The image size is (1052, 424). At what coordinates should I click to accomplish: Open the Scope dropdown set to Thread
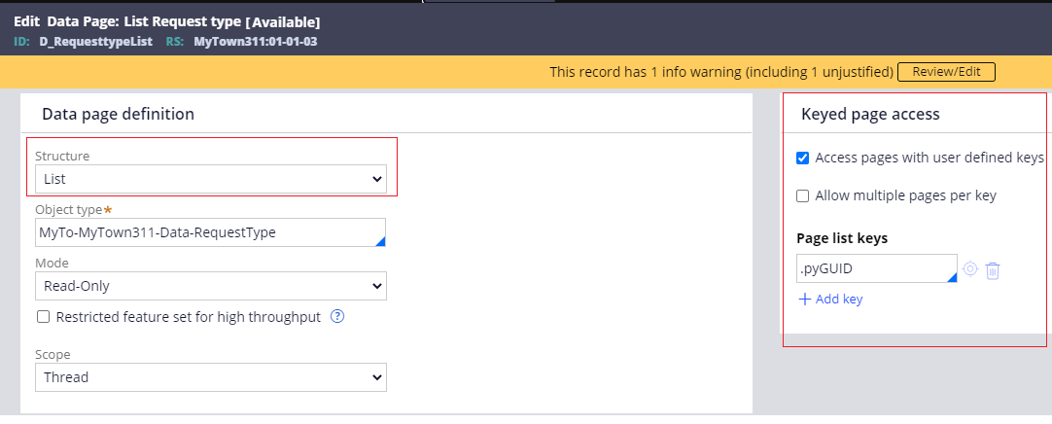[211, 377]
